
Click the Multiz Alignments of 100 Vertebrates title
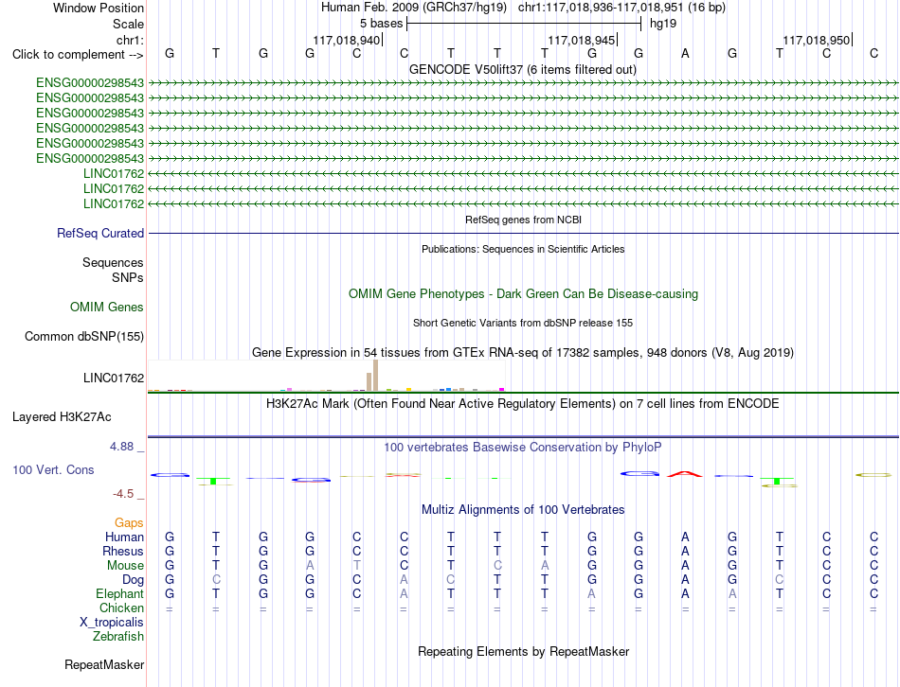[523, 509]
